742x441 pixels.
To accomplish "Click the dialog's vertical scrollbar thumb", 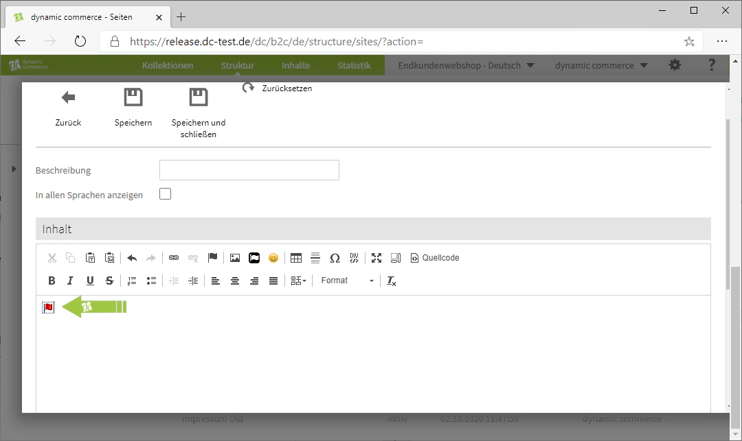I will tap(728, 204).
